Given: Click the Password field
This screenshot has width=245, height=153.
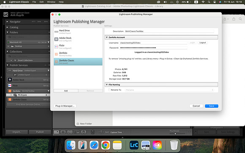Looking at the screenshot, I should 153,48.
